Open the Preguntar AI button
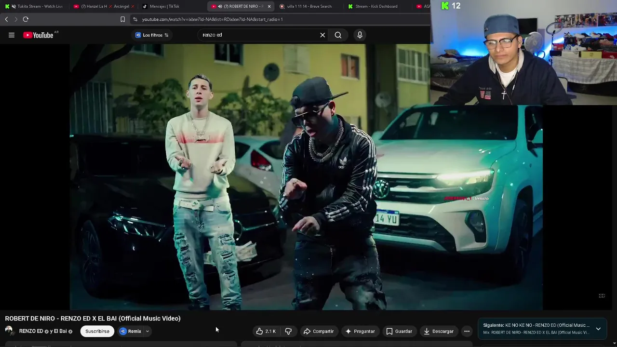617x347 pixels. [x=360, y=331]
